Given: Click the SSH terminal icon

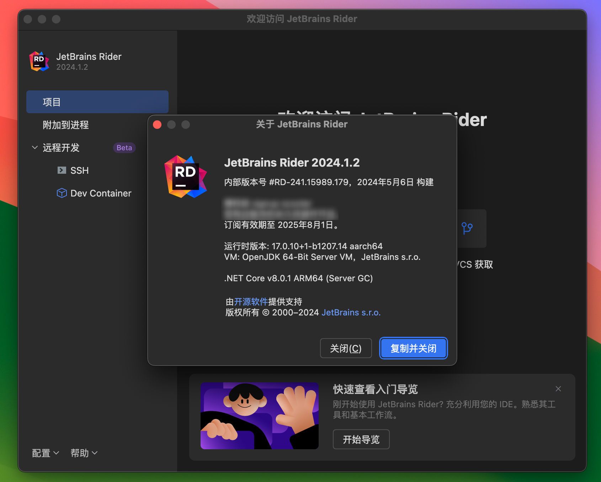Looking at the screenshot, I should coord(62,170).
